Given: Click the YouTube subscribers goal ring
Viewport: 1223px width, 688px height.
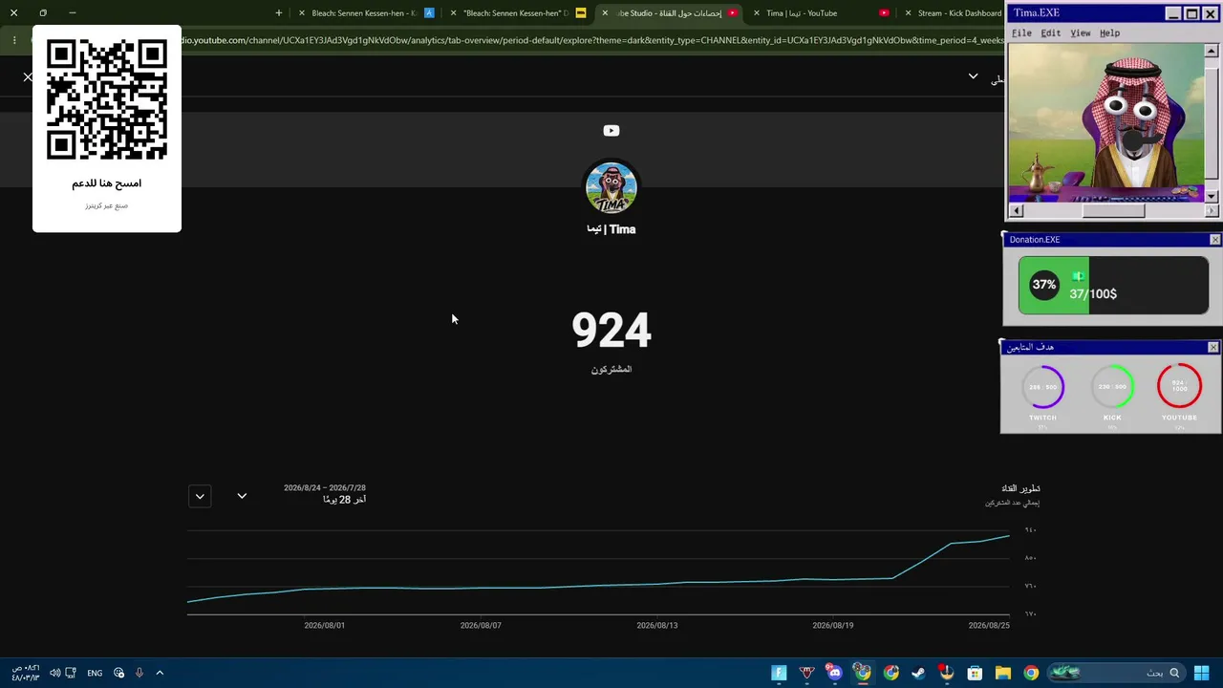Looking at the screenshot, I should [x=1179, y=387].
